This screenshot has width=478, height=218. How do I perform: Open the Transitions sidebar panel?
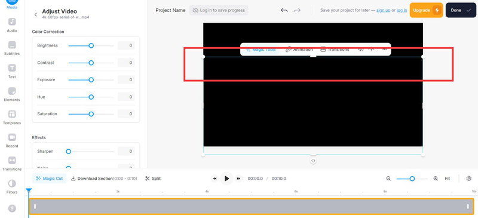12,164
